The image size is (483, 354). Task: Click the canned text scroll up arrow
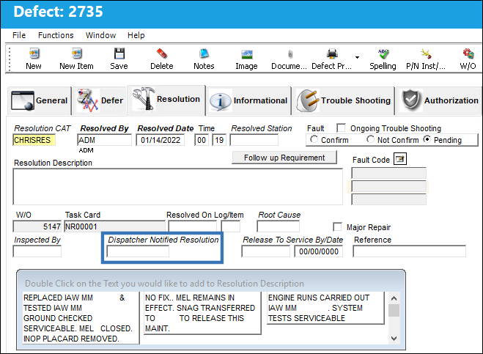coord(394,298)
